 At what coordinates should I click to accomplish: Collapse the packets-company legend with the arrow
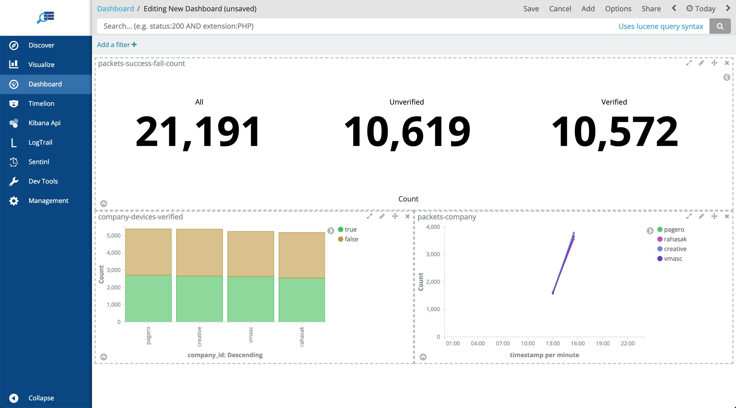coord(650,231)
